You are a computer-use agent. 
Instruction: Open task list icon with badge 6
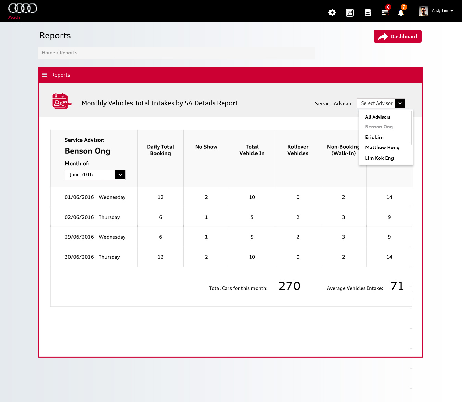coord(385,13)
